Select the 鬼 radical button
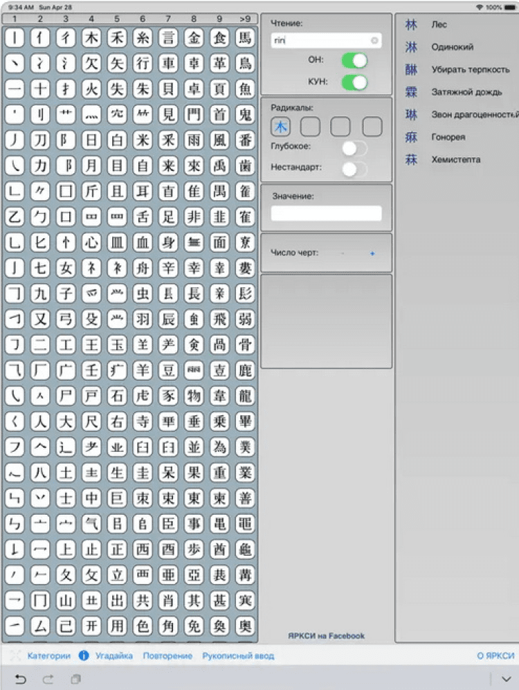 click(245, 114)
